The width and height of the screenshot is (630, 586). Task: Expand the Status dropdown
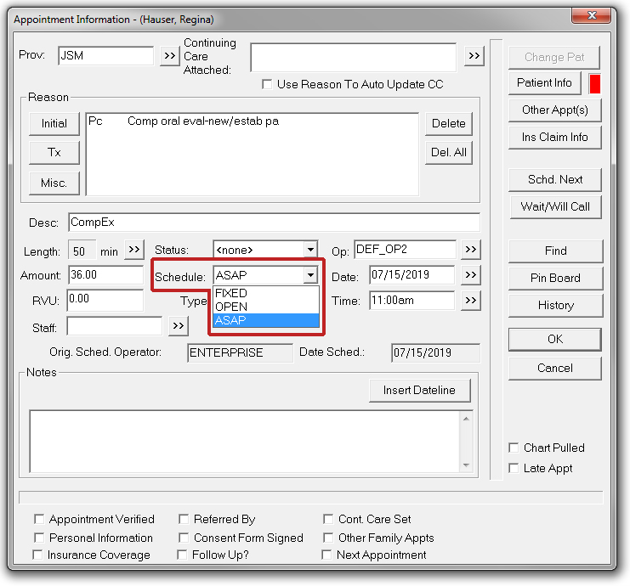(x=310, y=251)
